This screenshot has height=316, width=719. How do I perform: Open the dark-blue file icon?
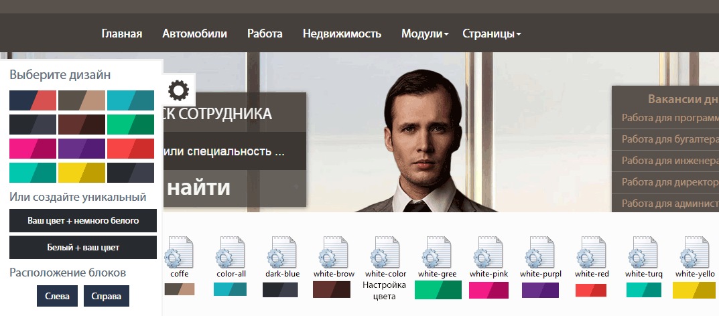coord(283,252)
